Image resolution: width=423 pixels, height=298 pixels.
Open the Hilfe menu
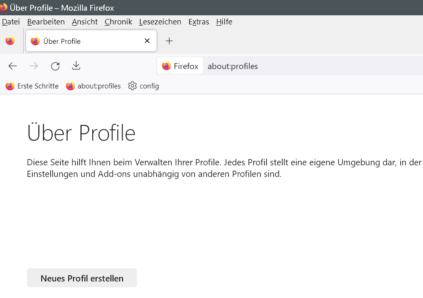224,22
